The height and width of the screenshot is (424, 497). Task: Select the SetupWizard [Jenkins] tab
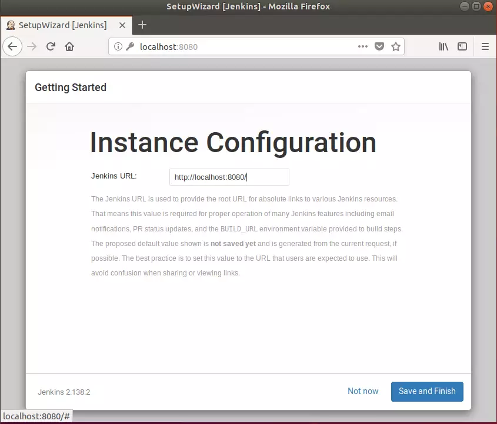coord(66,25)
